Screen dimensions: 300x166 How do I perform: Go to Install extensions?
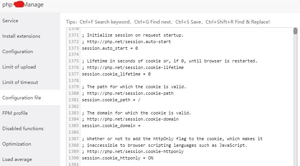(21, 36)
